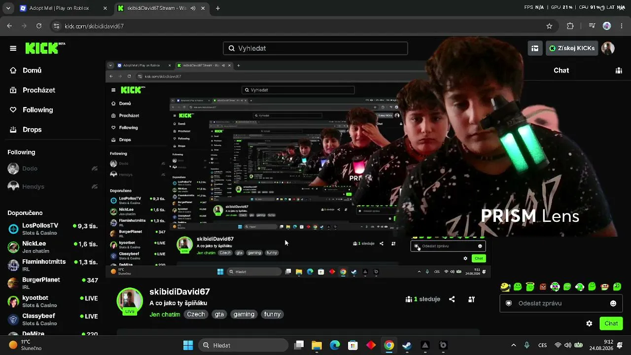Open the chat users list icon

tap(619, 71)
